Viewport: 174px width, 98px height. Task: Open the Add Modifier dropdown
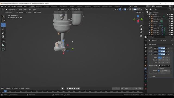click(160, 44)
